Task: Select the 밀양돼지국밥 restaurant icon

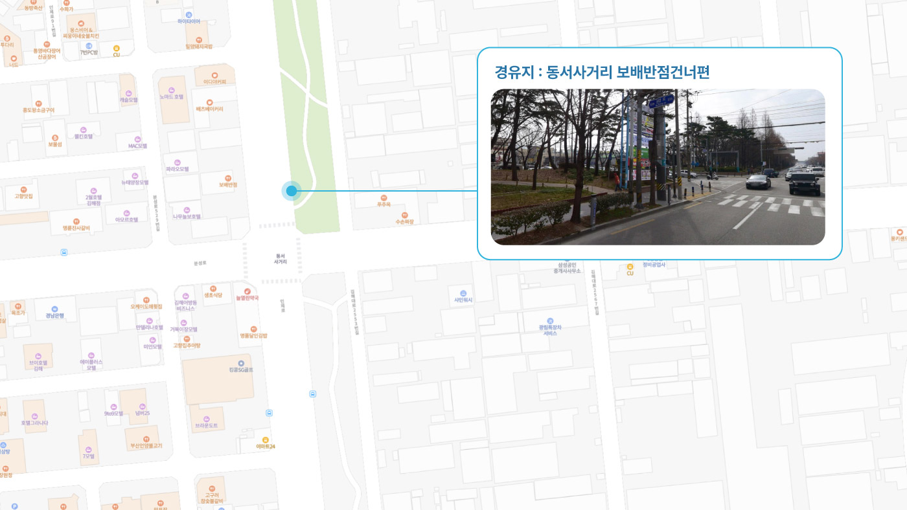Action: [x=198, y=39]
